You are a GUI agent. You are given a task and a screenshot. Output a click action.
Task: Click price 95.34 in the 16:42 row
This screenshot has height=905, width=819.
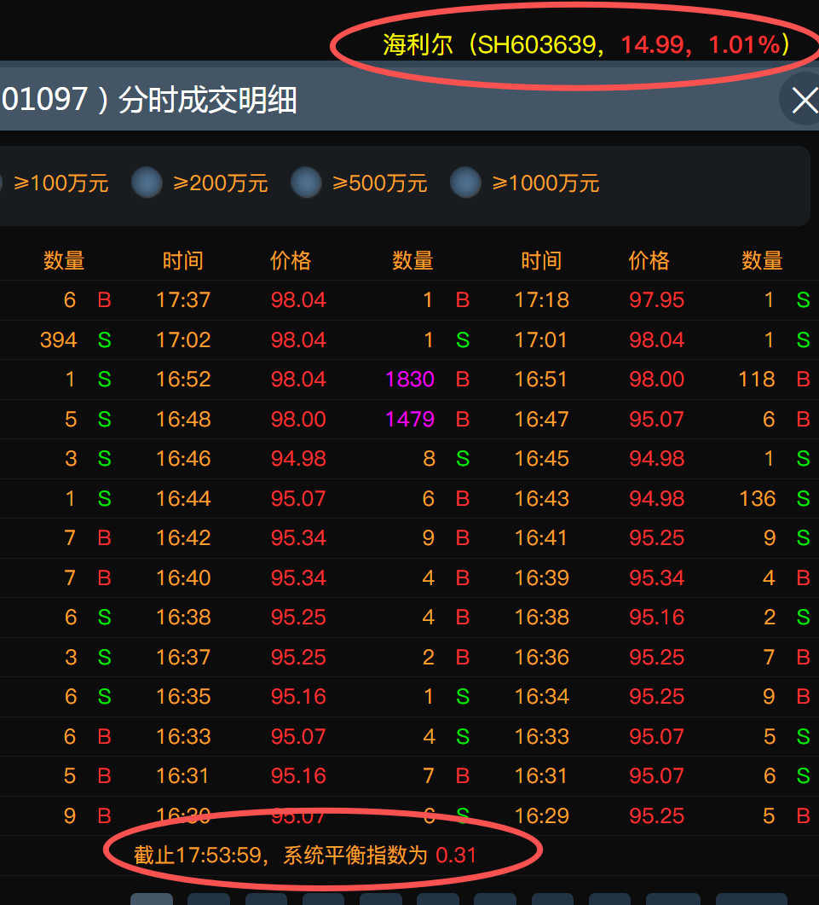point(299,538)
